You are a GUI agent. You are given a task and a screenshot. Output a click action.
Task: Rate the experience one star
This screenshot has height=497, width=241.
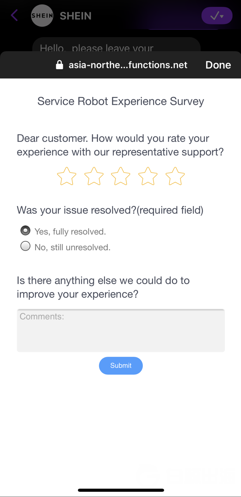tap(67, 176)
